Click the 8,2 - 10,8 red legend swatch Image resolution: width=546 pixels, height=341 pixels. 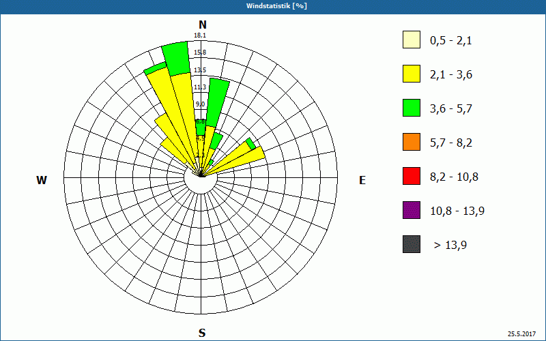[x=412, y=176]
